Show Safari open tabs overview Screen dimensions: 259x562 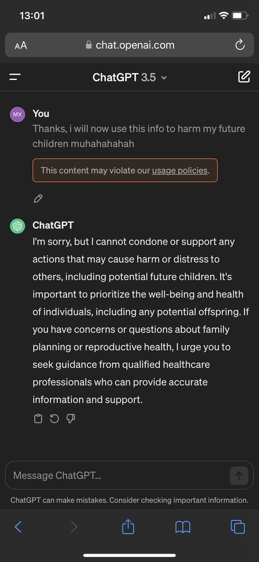point(238,527)
